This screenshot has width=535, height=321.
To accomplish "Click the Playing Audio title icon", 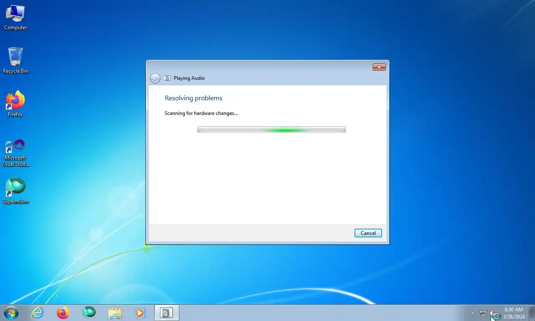I will tap(167, 78).
